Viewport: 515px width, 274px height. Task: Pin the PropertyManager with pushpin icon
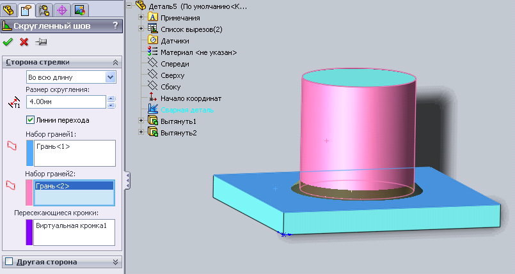click(x=41, y=42)
